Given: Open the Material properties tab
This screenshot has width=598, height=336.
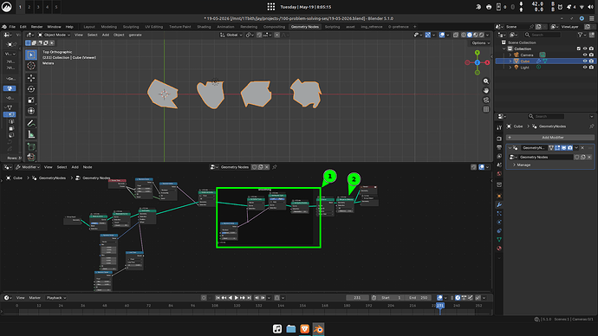Looking at the screenshot, I should (x=499, y=249).
